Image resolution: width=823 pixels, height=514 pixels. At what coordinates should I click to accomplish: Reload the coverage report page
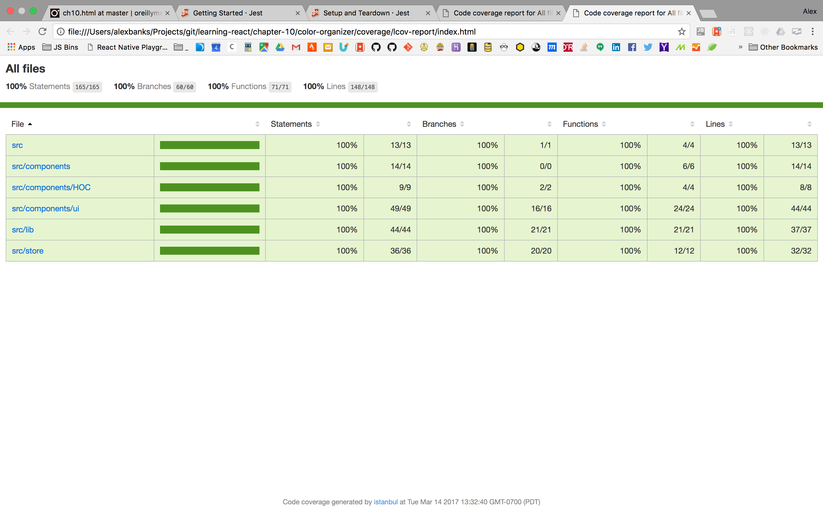pyautogui.click(x=43, y=32)
